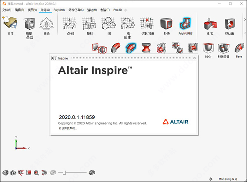Click the Altair logo in About dialog
The height and width of the screenshot is (182, 247).
[x=175, y=122]
